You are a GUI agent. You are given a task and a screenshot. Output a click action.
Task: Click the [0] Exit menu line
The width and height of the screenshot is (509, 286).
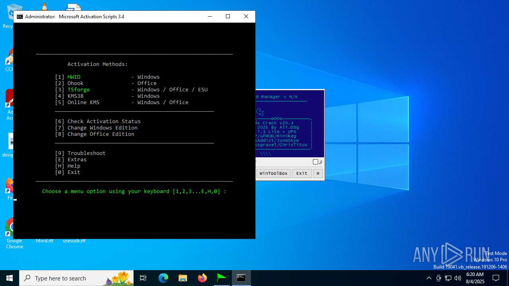point(68,172)
